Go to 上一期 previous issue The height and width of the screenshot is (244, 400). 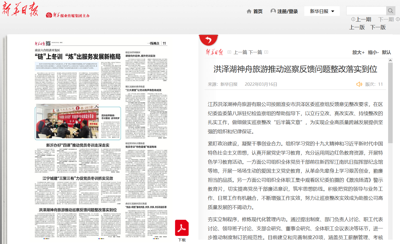[364, 19]
